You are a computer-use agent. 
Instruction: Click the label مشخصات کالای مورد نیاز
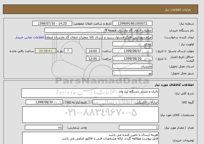click(x=177, y=115)
